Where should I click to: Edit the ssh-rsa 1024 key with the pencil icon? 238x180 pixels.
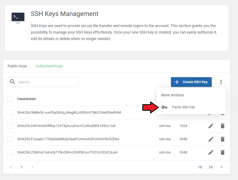coord(211,126)
